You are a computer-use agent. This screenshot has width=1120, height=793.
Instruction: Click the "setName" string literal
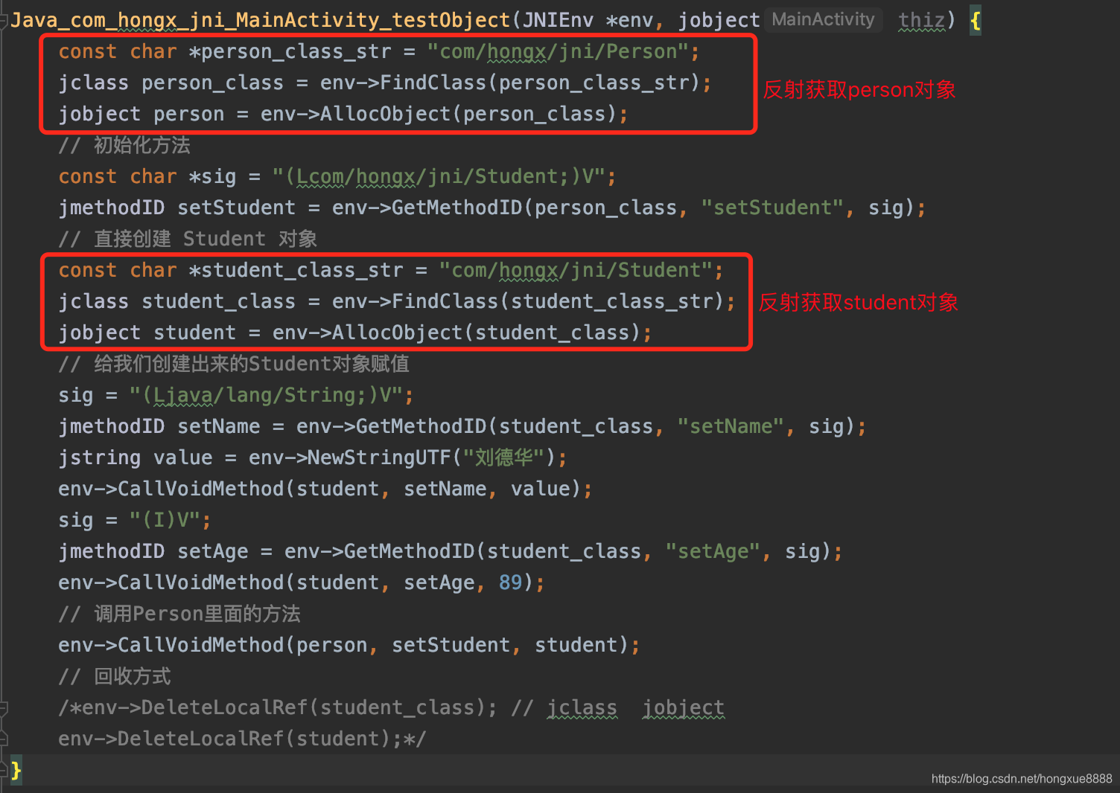tap(731, 426)
